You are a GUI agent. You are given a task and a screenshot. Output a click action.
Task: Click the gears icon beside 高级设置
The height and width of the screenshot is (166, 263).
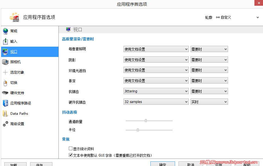pyautogui.click(x=5, y=124)
